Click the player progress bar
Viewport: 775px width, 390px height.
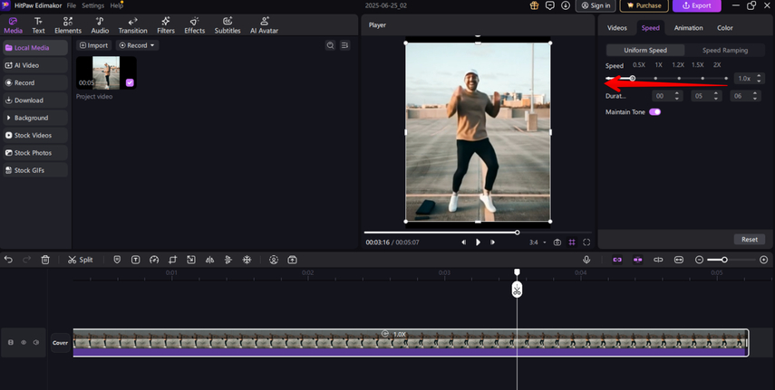pos(478,232)
